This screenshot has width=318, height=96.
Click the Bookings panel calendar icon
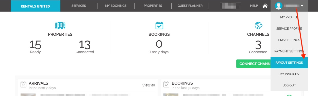click(x=166, y=84)
